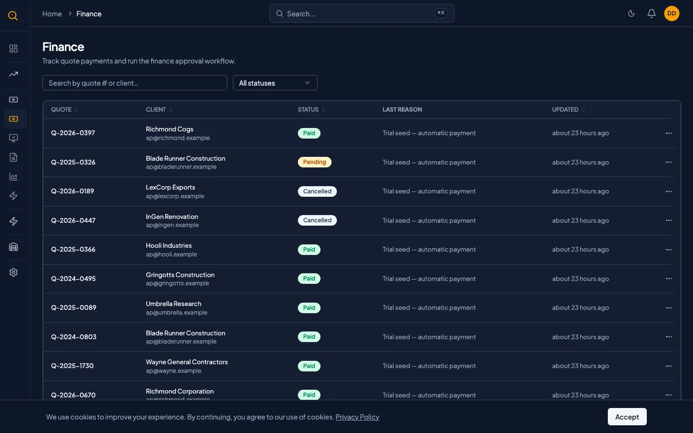Click the Pending status badge

point(315,162)
